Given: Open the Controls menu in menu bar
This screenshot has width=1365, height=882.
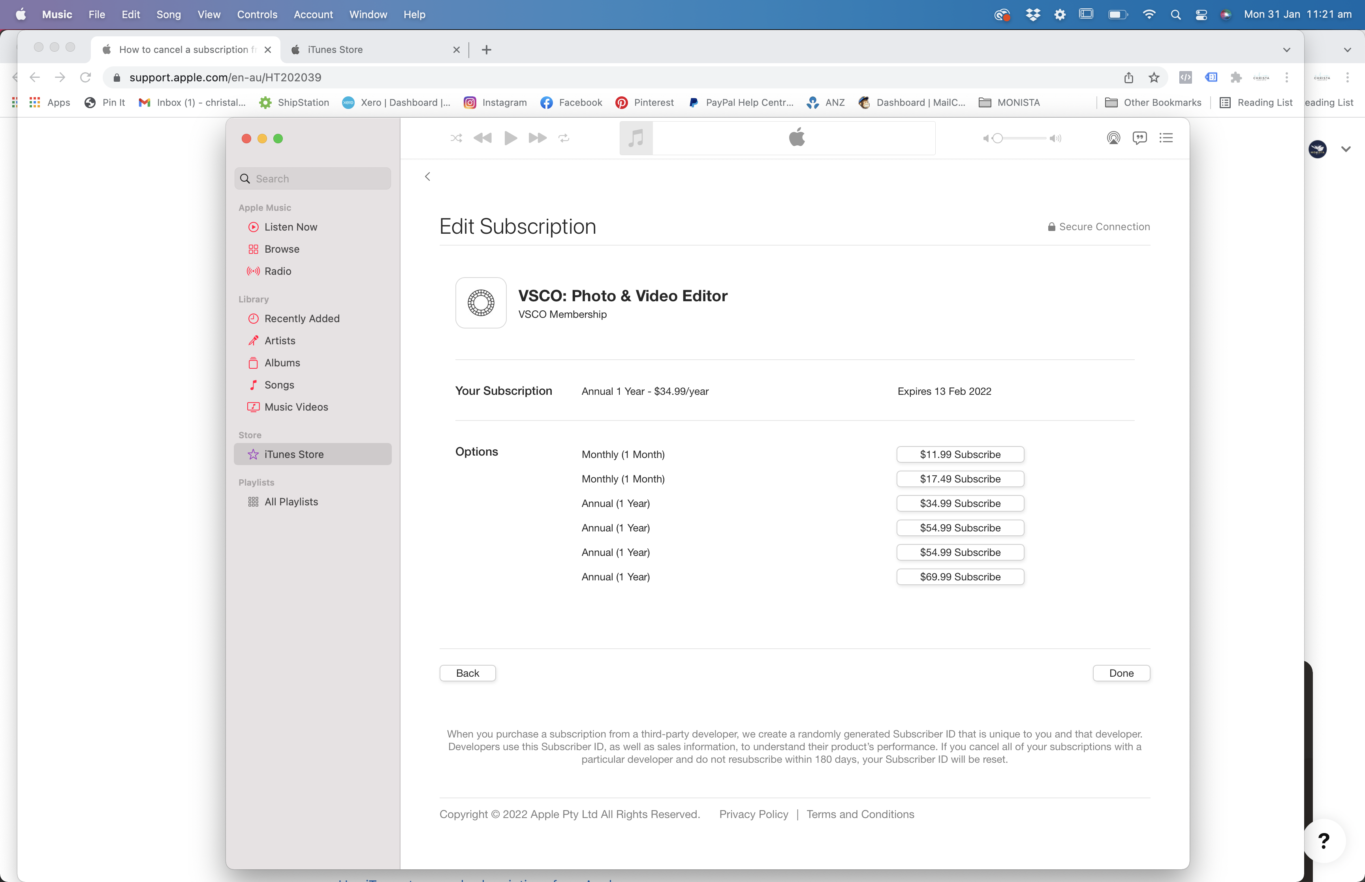Looking at the screenshot, I should (x=257, y=14).
